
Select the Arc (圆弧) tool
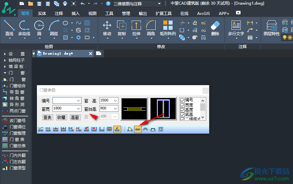pyautogui.click(x=54, y=28)
